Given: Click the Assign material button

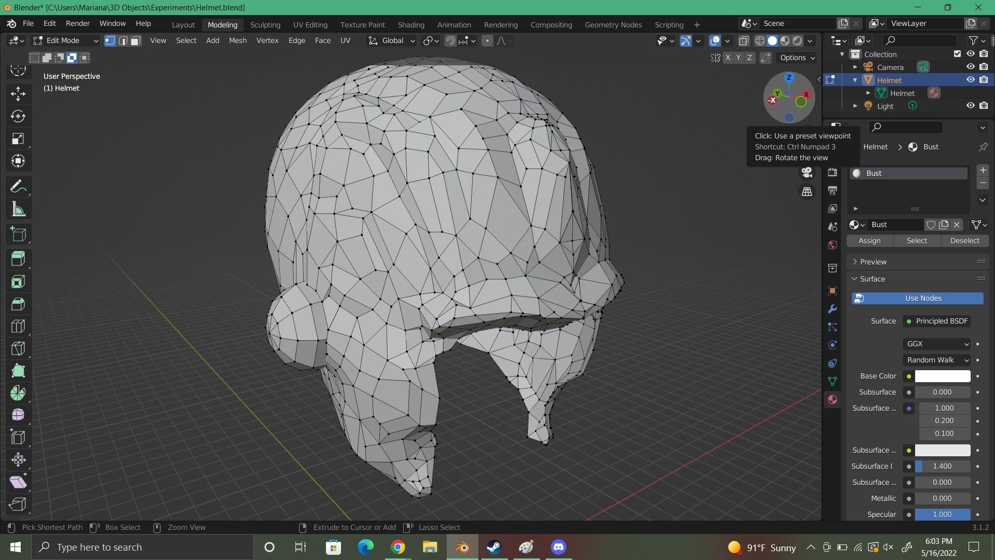Looking at the screenshot, I should click(x=869, y=241).
